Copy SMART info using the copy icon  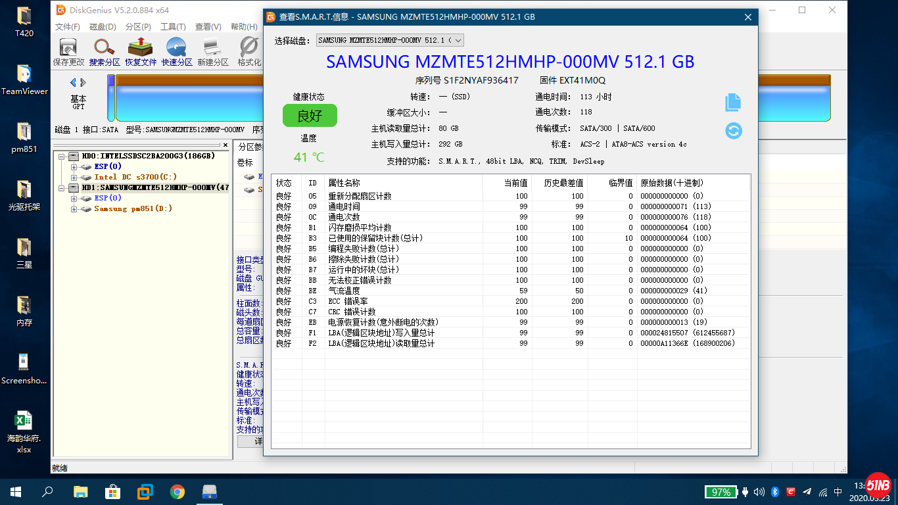pyautogui.click(x=733, y=103)
